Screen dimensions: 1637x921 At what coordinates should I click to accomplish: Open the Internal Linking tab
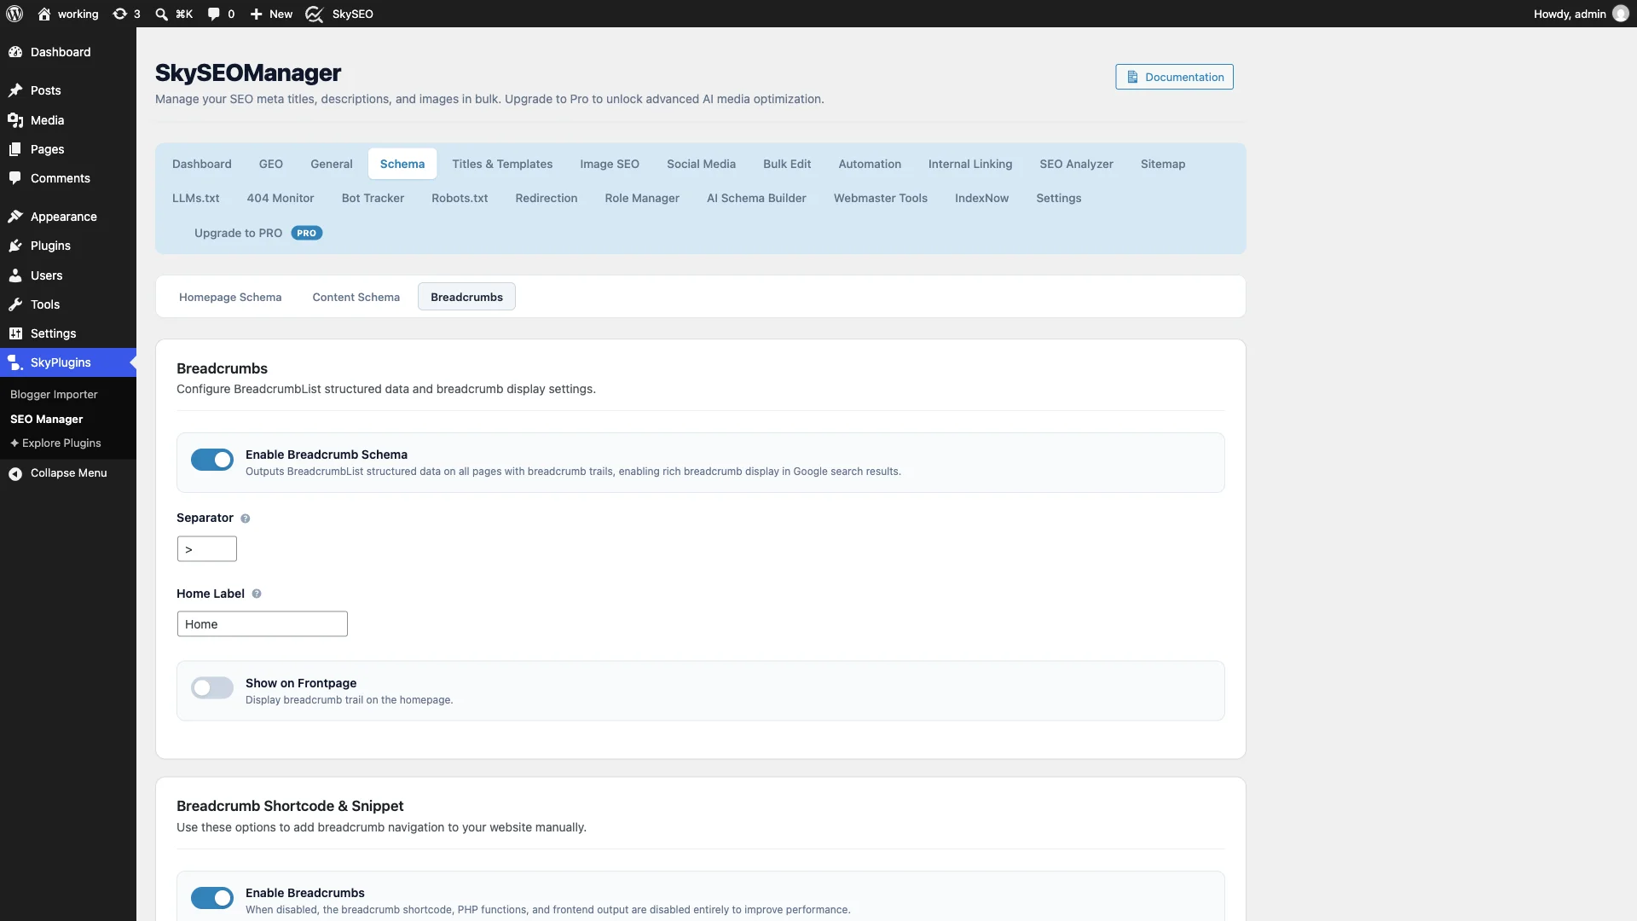(970, 164)
